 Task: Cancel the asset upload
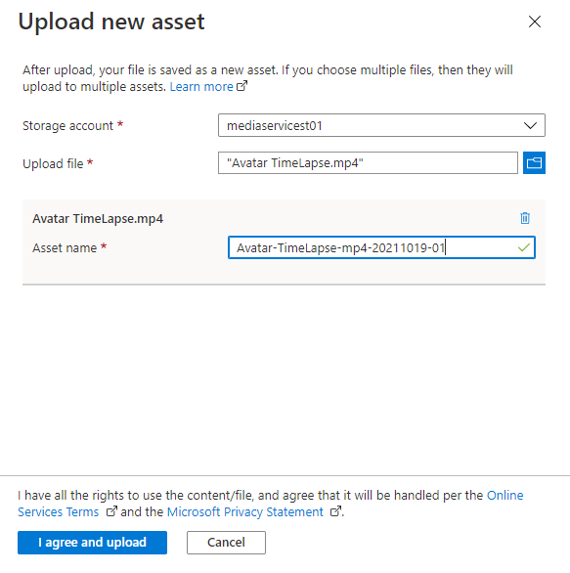click(x=226, y=543)
